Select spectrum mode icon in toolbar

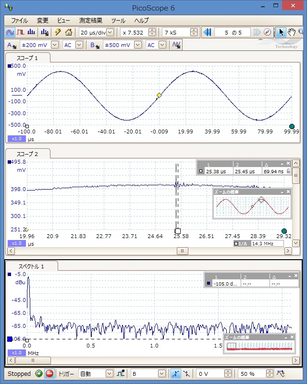pyautogui.click(x=31, y=32)
